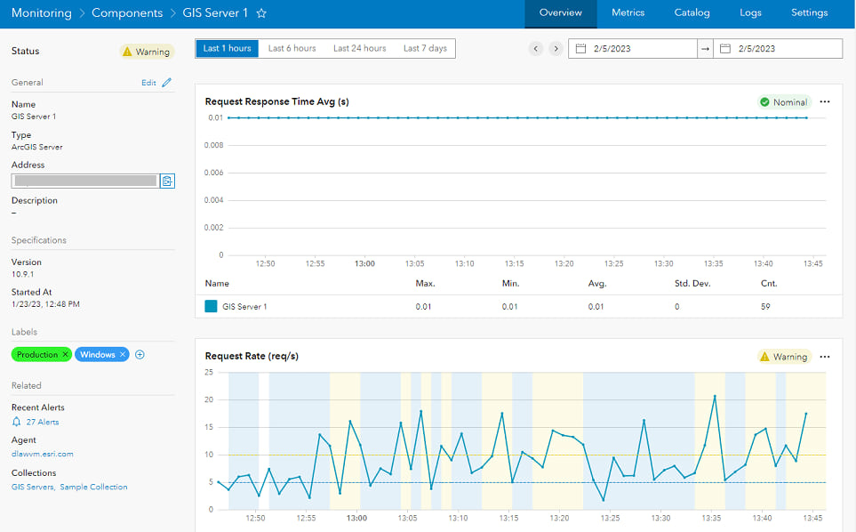Open the dlawvm.esri.com agent link
Viewport: 856px width, 532px height.
[x=42, y=454]
